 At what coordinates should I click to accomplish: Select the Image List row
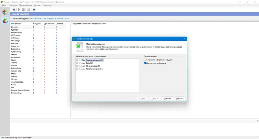(x=38, y=46)
